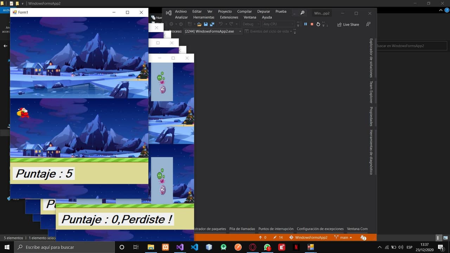
Task: Click WindowsFormsApp2 repository in status bar
Action: 308,238
